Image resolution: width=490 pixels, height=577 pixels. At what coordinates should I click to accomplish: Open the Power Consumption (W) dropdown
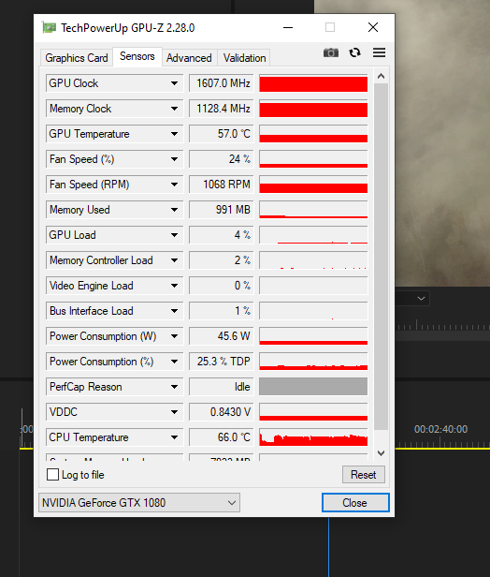point(175,336)
